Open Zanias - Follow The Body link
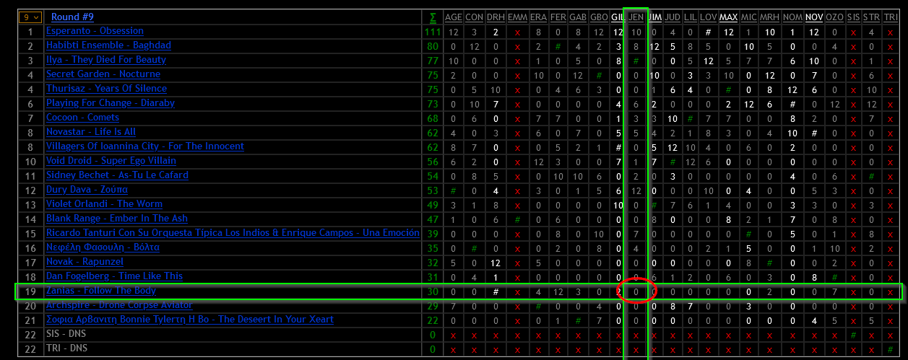The image size is (908, 360). (101, 291)
